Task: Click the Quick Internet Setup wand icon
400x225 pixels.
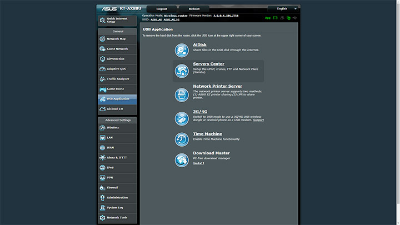Action: (x=103, y=20)
